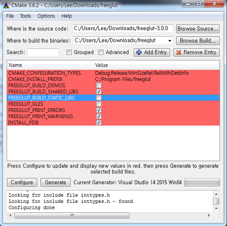227x226 pixels.
Task: Select the FREEGLUT_BUILD_STATIC_LIBS row name
Action: coord(41,98)
